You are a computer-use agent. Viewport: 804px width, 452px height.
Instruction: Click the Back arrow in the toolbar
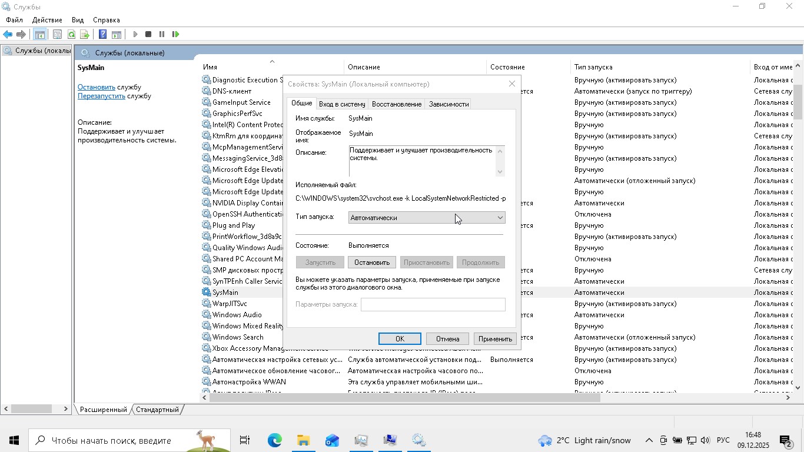point(8,34)
